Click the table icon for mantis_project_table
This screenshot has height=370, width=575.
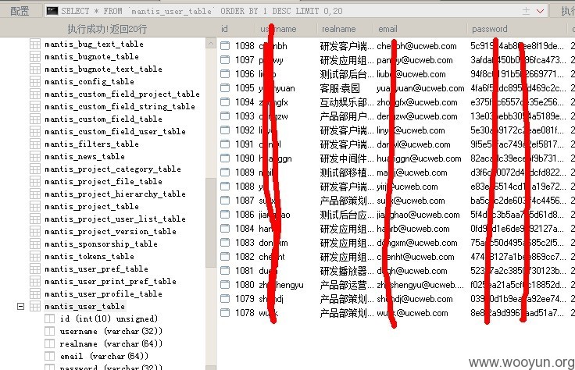pos(35,206)
